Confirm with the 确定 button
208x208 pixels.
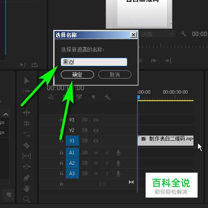pos(77,74)
